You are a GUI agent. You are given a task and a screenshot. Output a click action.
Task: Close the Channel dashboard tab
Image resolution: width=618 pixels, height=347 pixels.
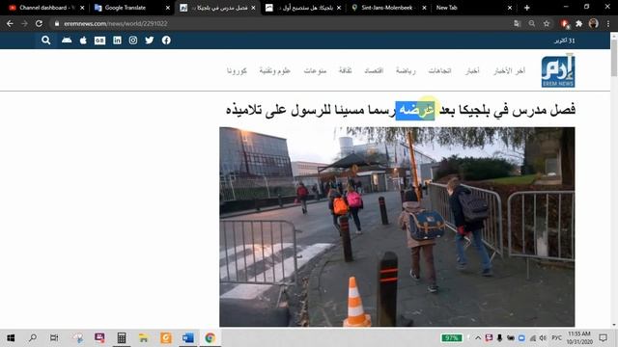(82, 8)
